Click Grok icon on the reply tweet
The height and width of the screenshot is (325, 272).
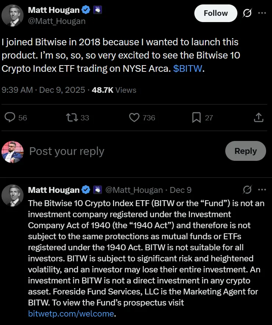[247, 190]
